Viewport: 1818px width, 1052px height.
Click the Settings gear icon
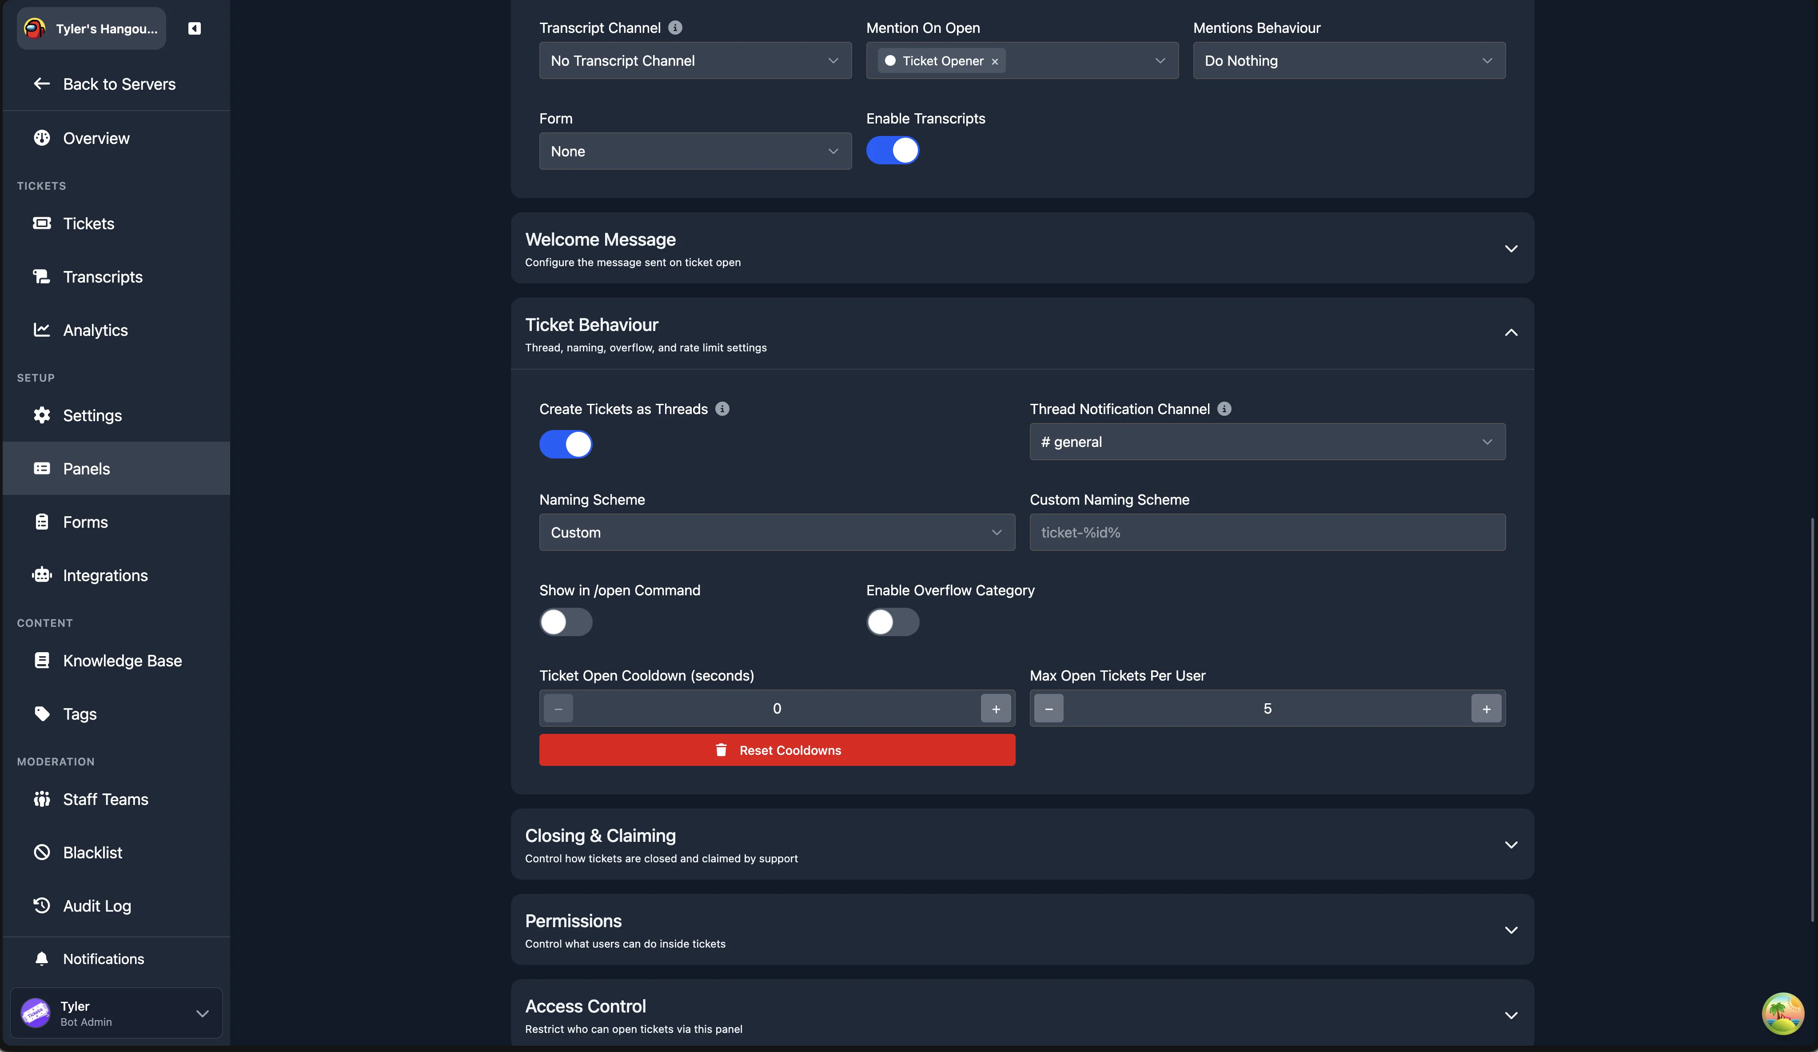tap(42, 415)
